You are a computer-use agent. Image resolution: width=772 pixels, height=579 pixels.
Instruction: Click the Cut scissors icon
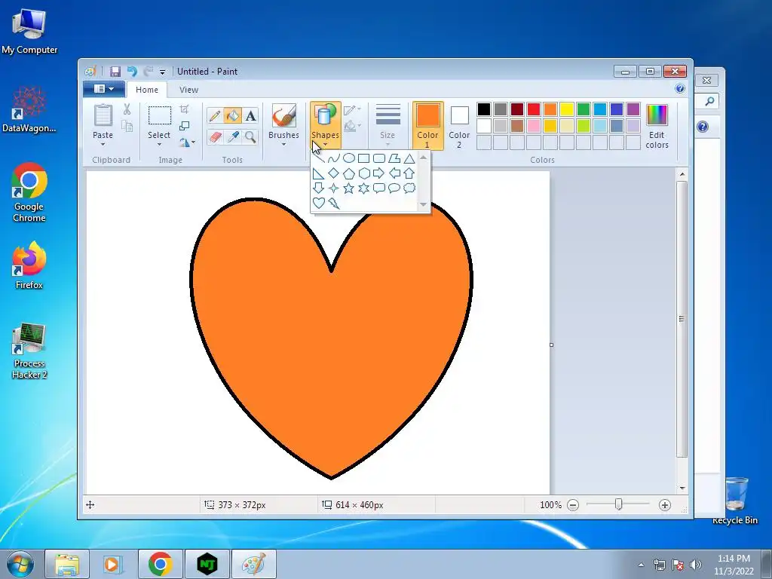click(127, 109)
